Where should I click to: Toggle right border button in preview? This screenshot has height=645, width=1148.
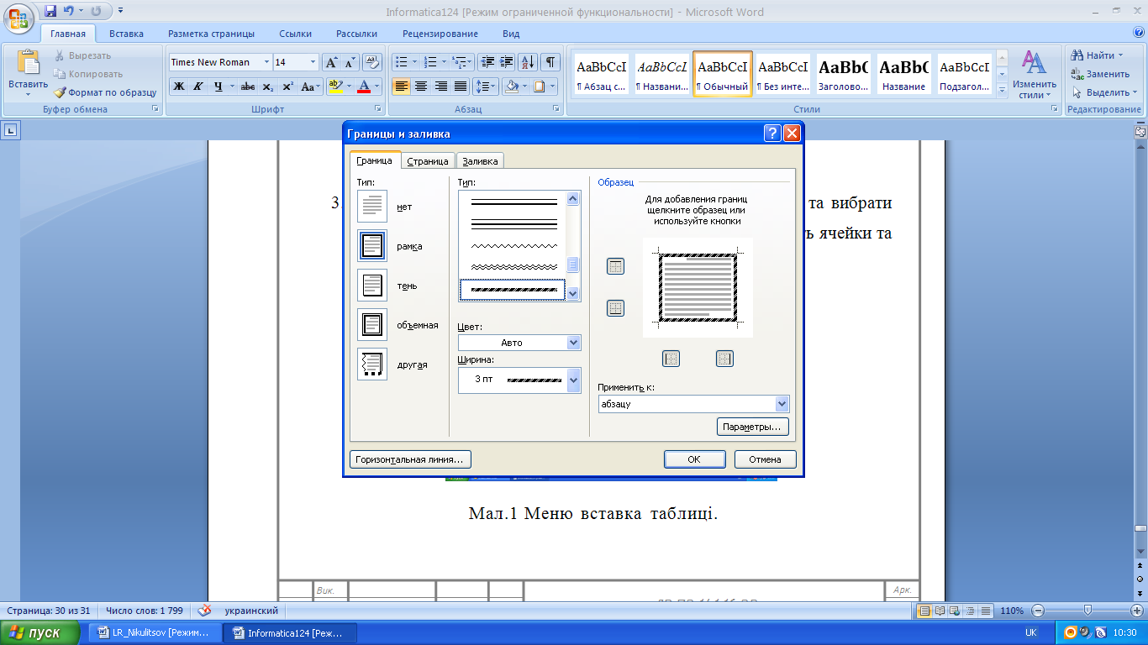click(x=724, y=359)
